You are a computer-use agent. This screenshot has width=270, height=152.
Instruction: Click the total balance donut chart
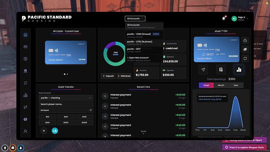[x=115, y=54]
